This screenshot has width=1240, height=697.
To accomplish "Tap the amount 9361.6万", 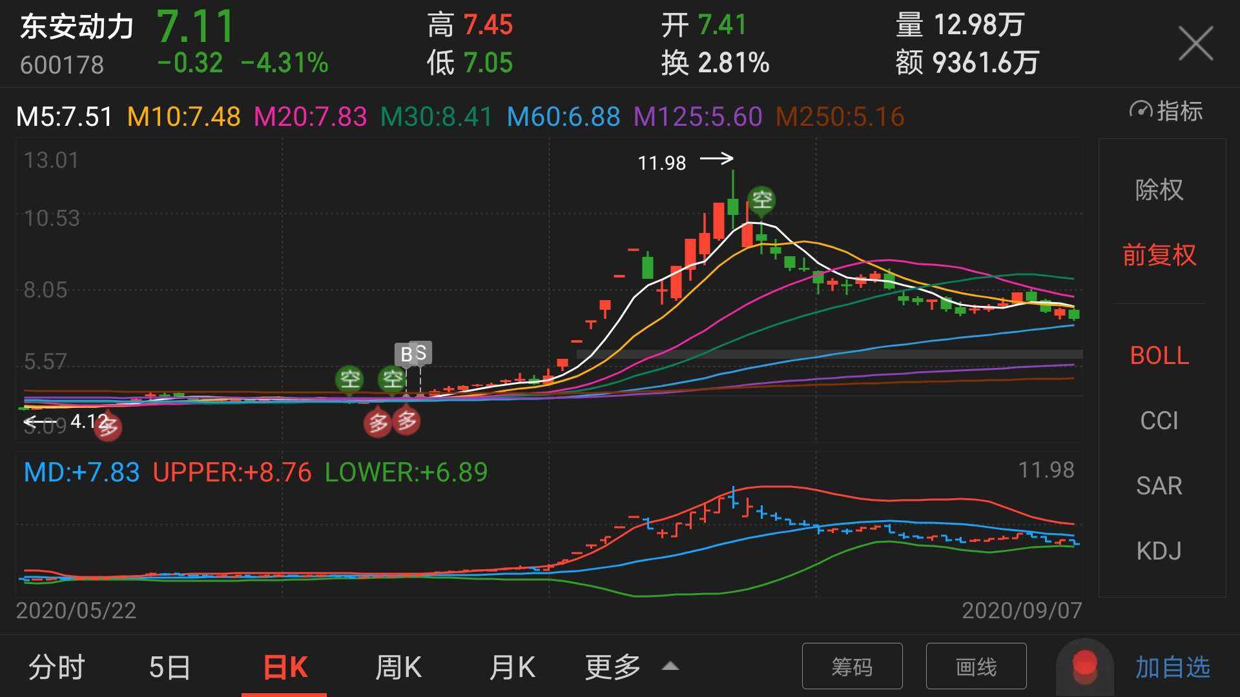I will 986,63.
